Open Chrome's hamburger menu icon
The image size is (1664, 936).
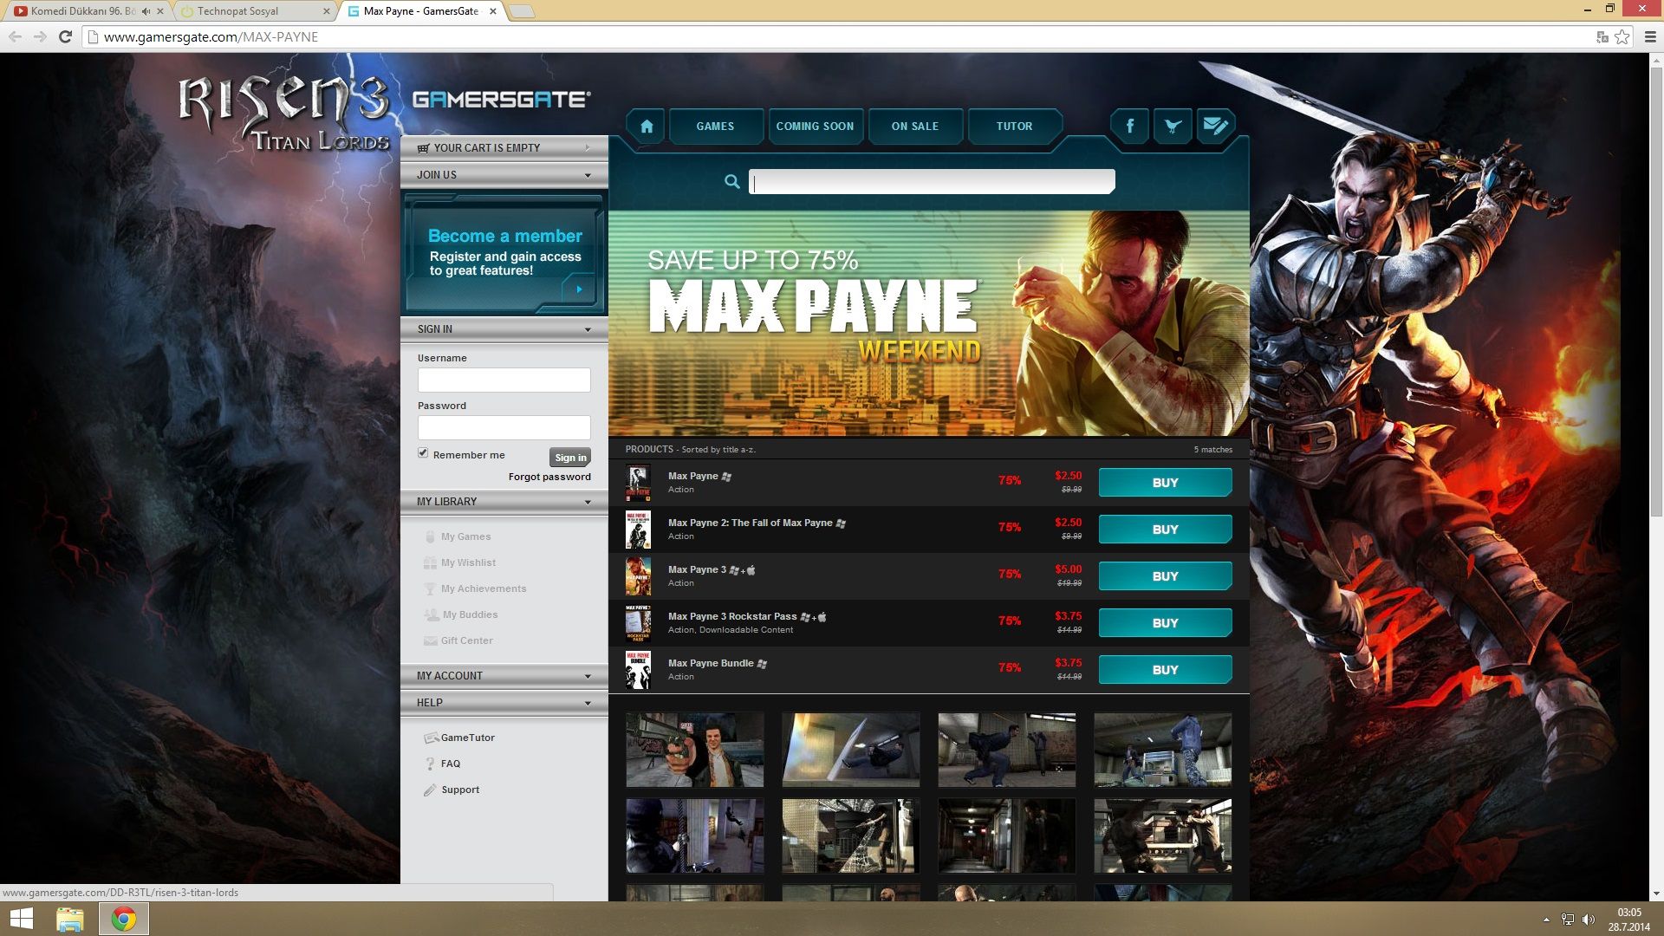pos(1650,36)
